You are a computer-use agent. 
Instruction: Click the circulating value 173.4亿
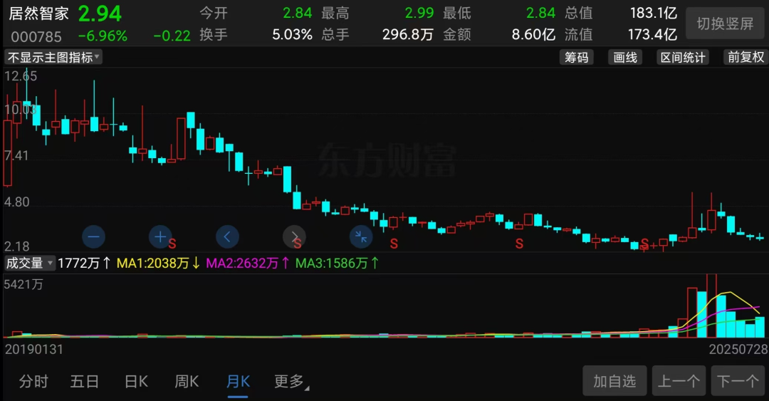point(652,34)
